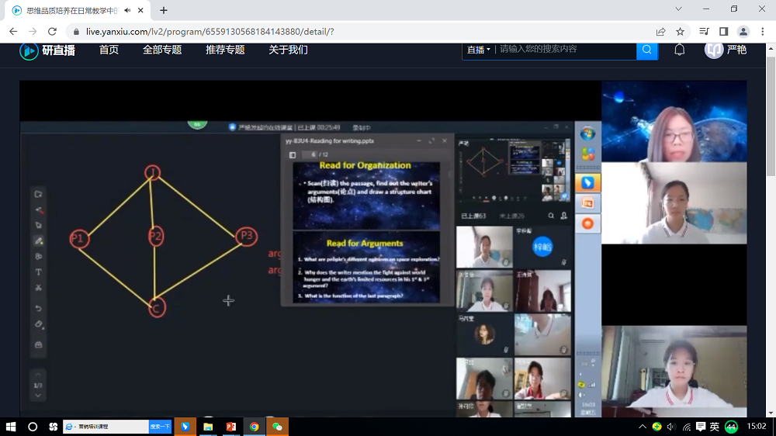
Task: Click the undo arrow in whiteboard toolbar
Action: [x=39, y=309]
